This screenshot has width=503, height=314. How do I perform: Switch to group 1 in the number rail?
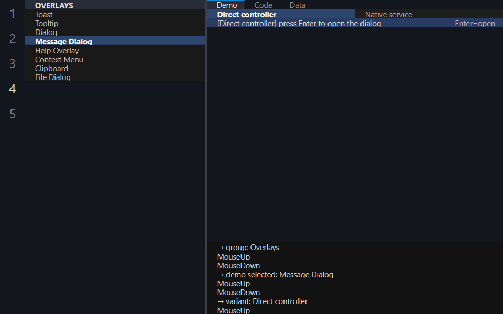tap(13, 14)
